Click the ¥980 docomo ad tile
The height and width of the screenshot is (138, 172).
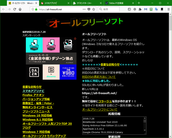pyautogui.click(x=68, y=72)
